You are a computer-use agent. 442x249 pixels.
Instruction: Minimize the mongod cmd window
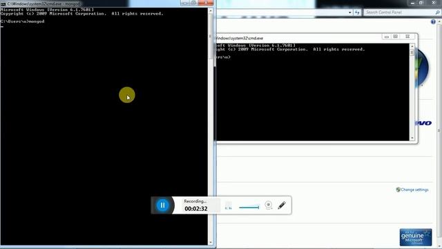(185, 3)
